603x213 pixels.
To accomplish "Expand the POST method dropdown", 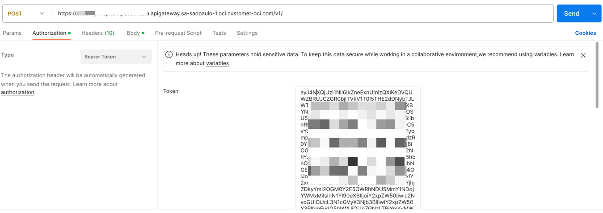I will pyautogui.click(x=26, y=14).
